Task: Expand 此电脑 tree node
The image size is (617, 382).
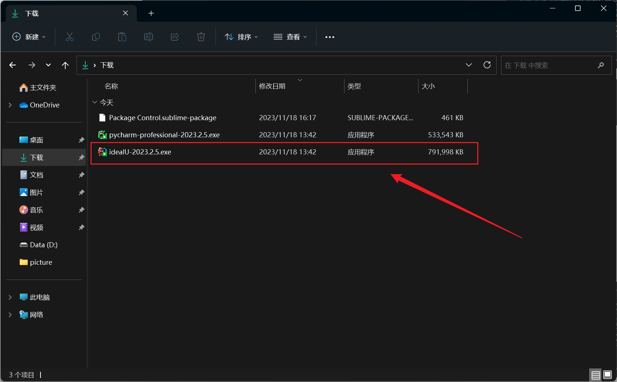Action: click(10, 297)
